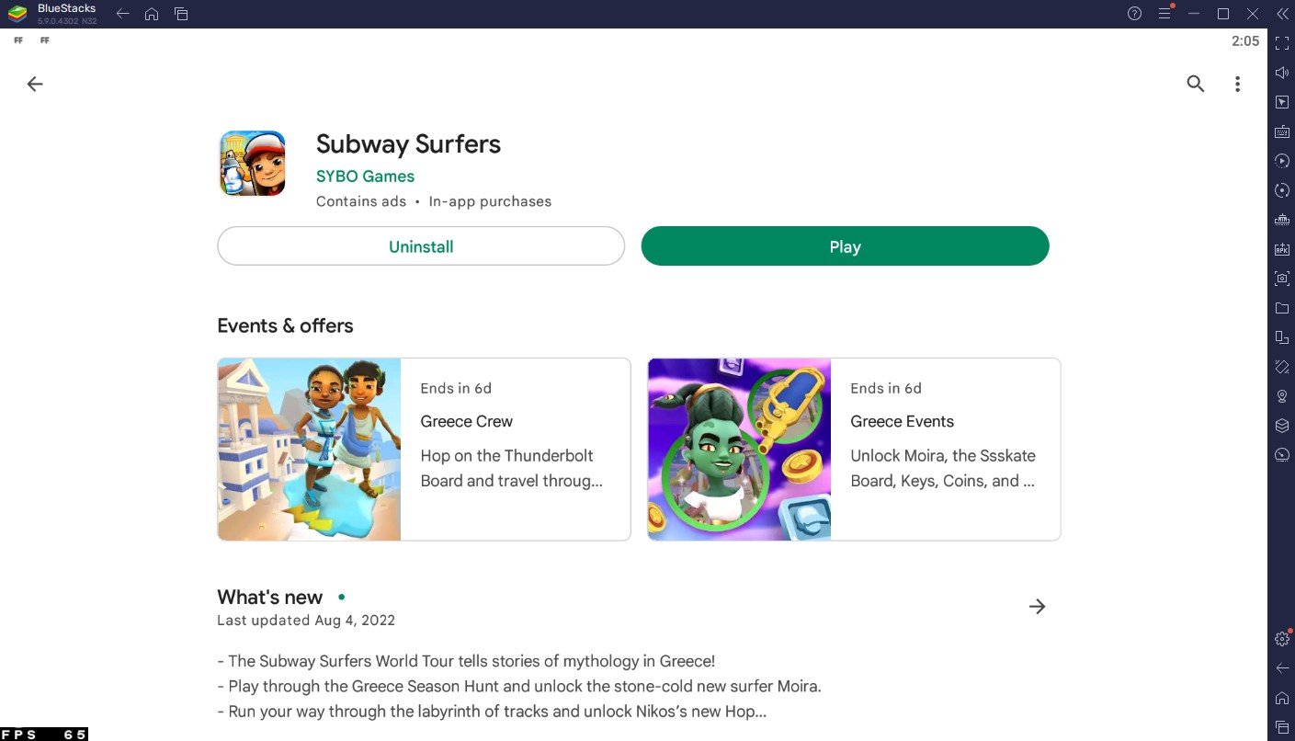The width and height of the screenshot is (1295, 741).
Task: Open the Greece Crew event card
Action: pos(424,449)
